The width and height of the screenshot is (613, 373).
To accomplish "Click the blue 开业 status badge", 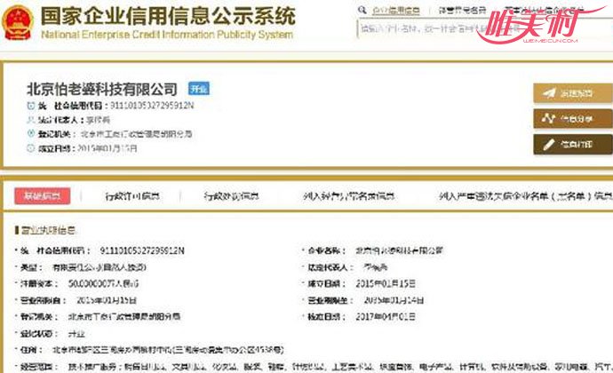I will coord(199,89).
